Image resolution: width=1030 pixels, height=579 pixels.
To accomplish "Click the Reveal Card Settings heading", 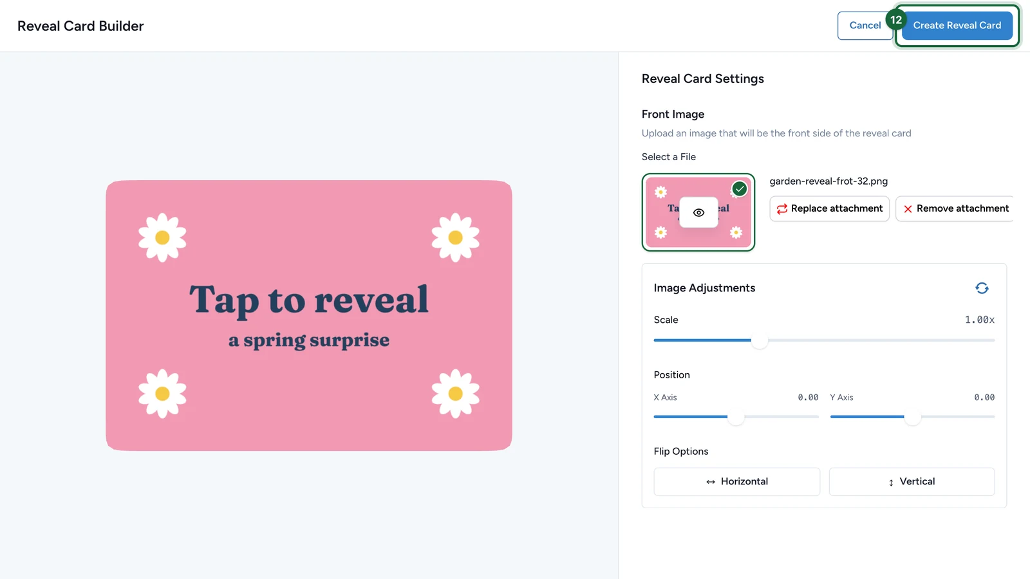I will coord(702,79).
